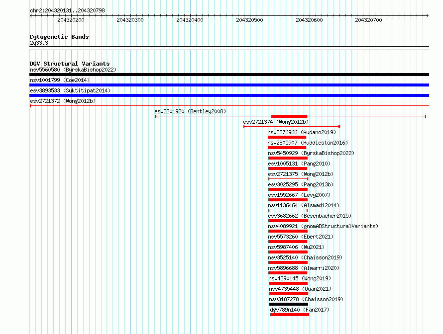Click the Cytogenetic Bands track heading
Image resolution: width=443 pixels, height=334 pixels.
click(x=59, y=37)
